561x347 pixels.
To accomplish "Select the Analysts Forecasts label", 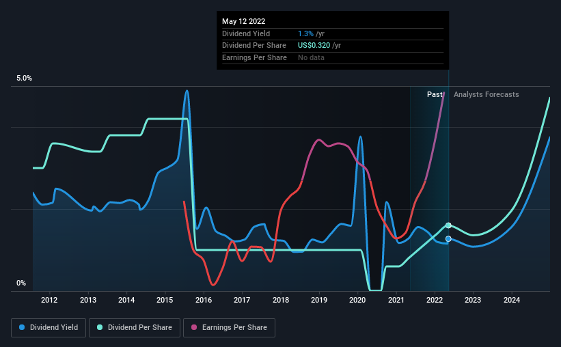I will [x=486, y=94].
